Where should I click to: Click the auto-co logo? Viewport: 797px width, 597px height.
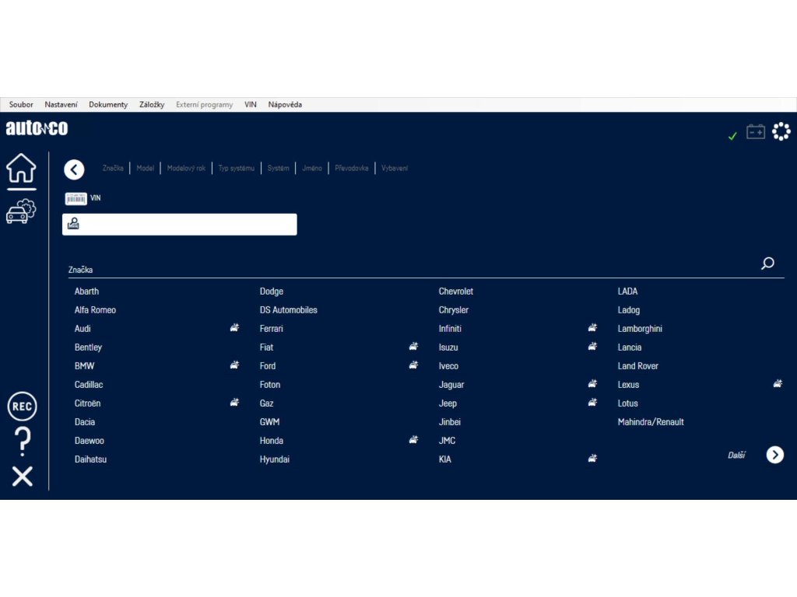[x=37, y=128]
